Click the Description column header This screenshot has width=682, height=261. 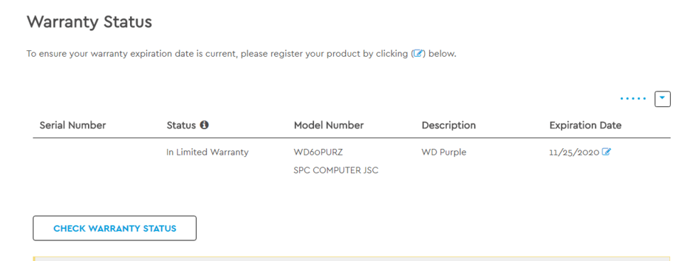pos(448,126)
